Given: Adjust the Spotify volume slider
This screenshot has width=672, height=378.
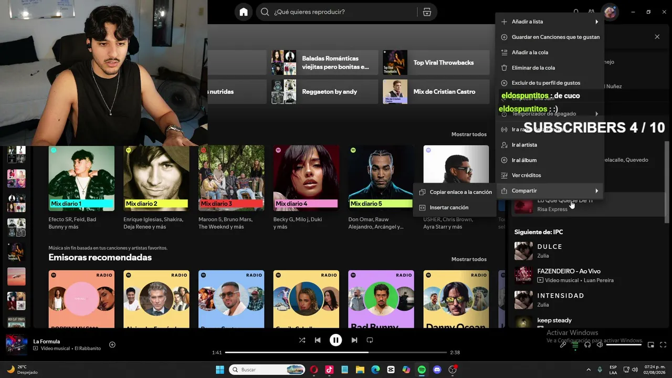Looking at the screenshot, I should click(x=624, y=345).
